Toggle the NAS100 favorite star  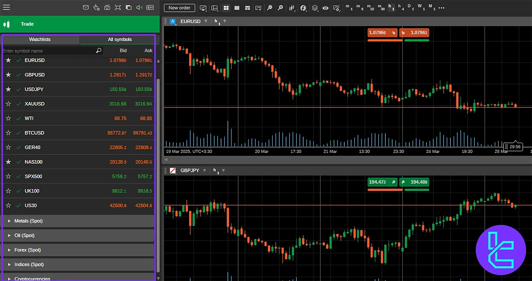(8, 162)
